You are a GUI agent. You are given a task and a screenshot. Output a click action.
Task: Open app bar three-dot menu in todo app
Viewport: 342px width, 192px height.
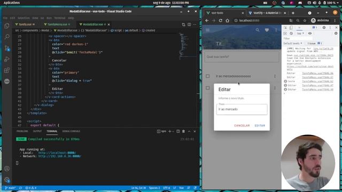(276, 30)
